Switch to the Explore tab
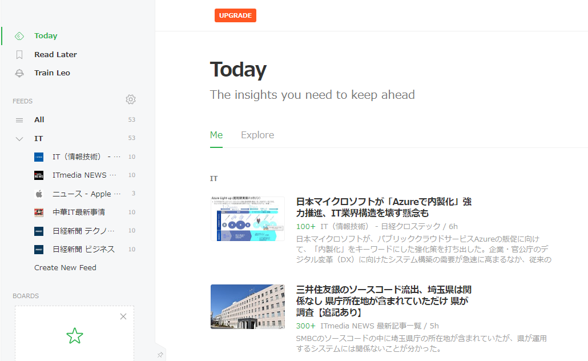The width and height of the screenshot is (588, 361). (x=257, y=135)
